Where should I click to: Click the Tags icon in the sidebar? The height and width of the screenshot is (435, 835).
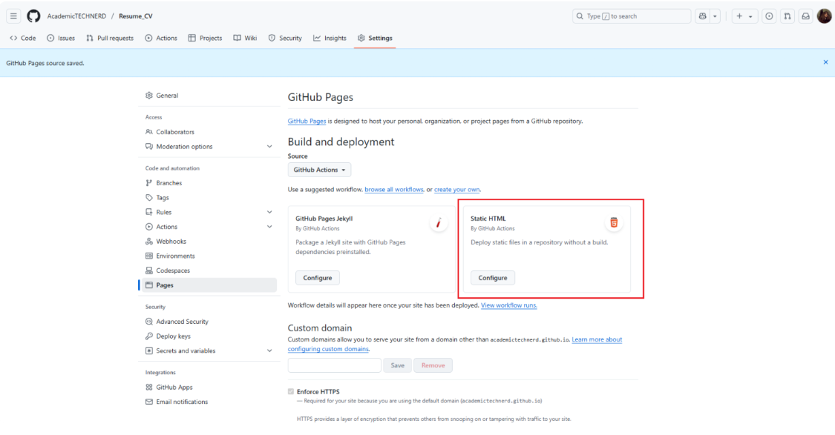[x=149, y=197]
